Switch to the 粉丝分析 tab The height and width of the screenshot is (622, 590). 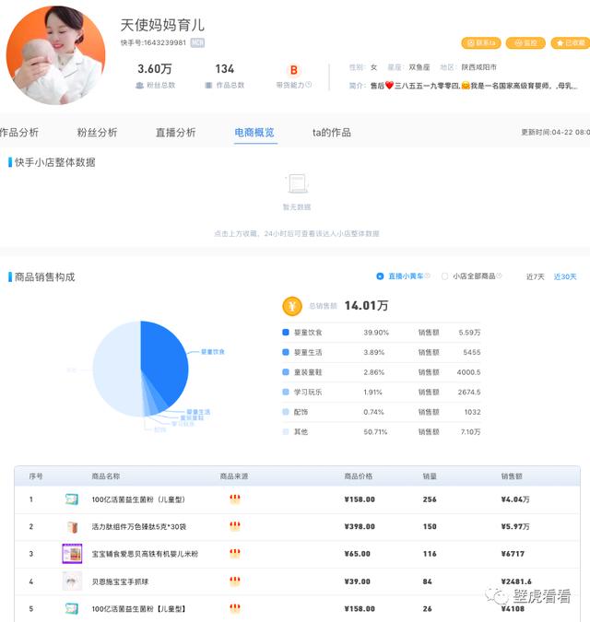click(x=97, y=133)
